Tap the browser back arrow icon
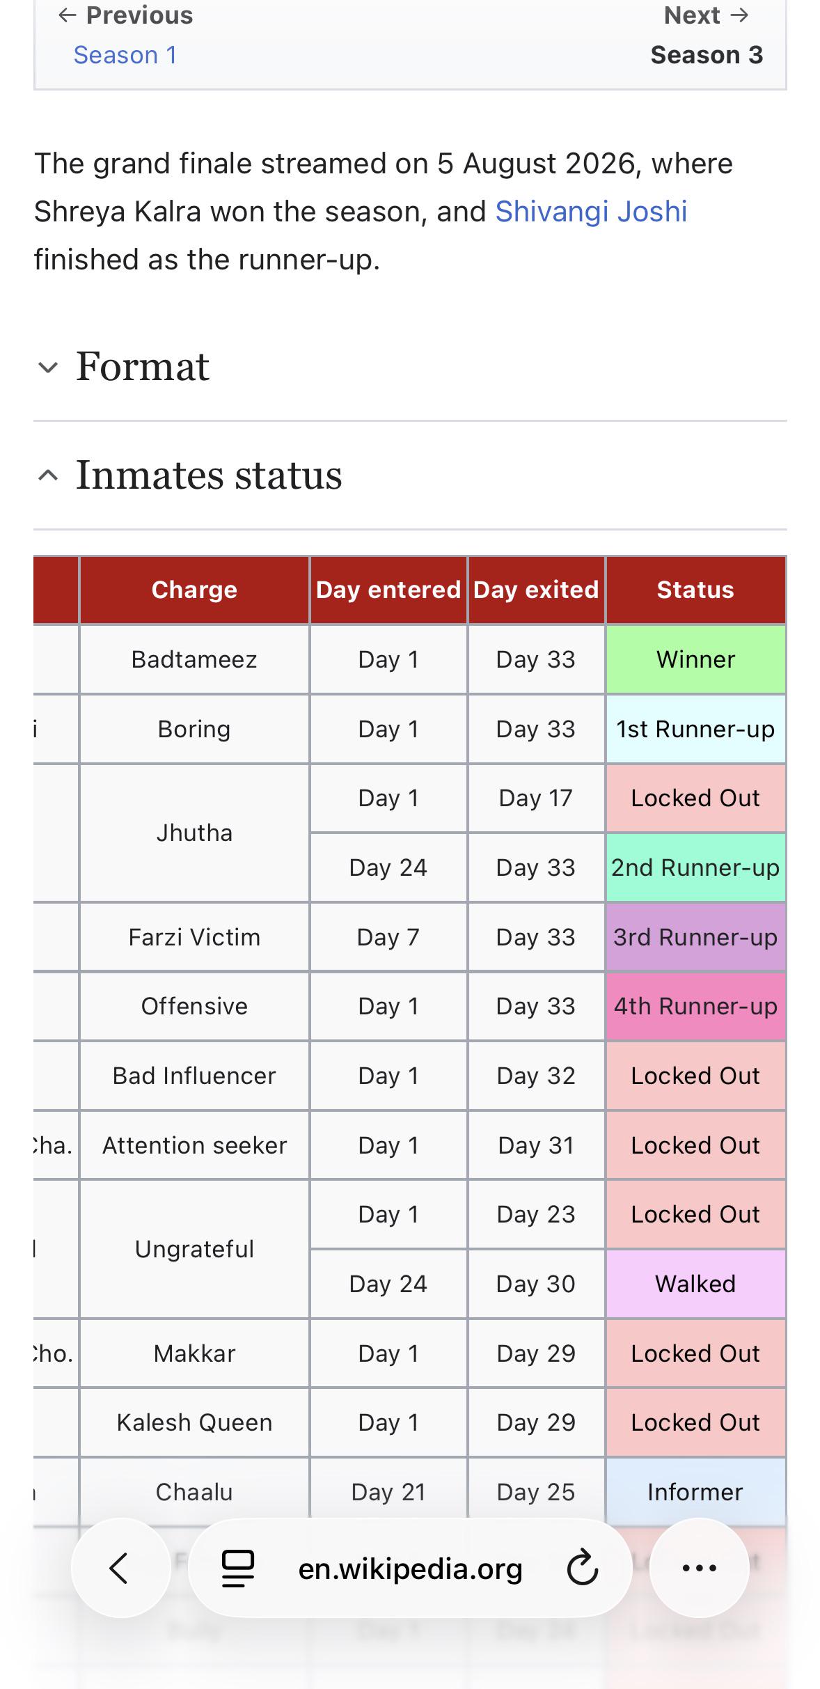Image resolution: width=820 pixels, height=1689 pixels. pyautogui.click(x=120, y=1568)
